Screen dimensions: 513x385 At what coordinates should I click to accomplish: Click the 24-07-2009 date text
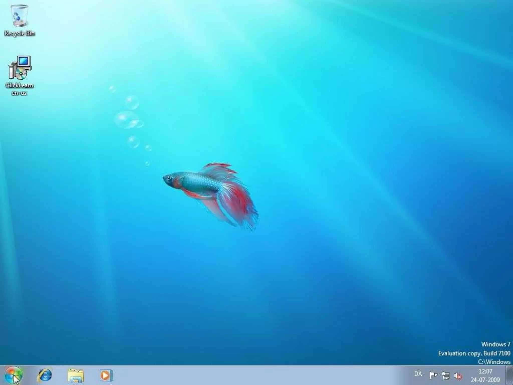click(485, 380)
